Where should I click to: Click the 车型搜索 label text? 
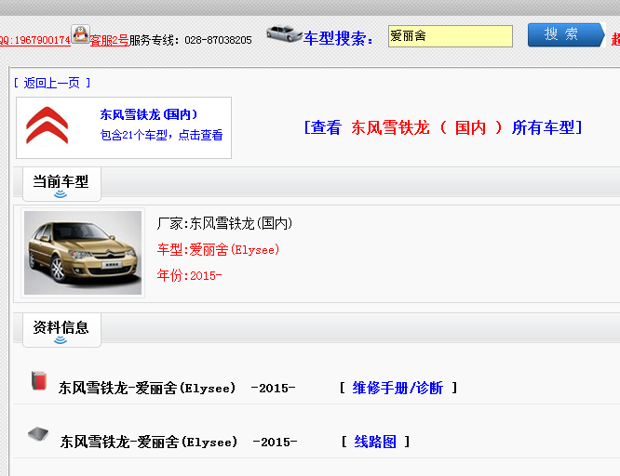(x=338, y=39)
